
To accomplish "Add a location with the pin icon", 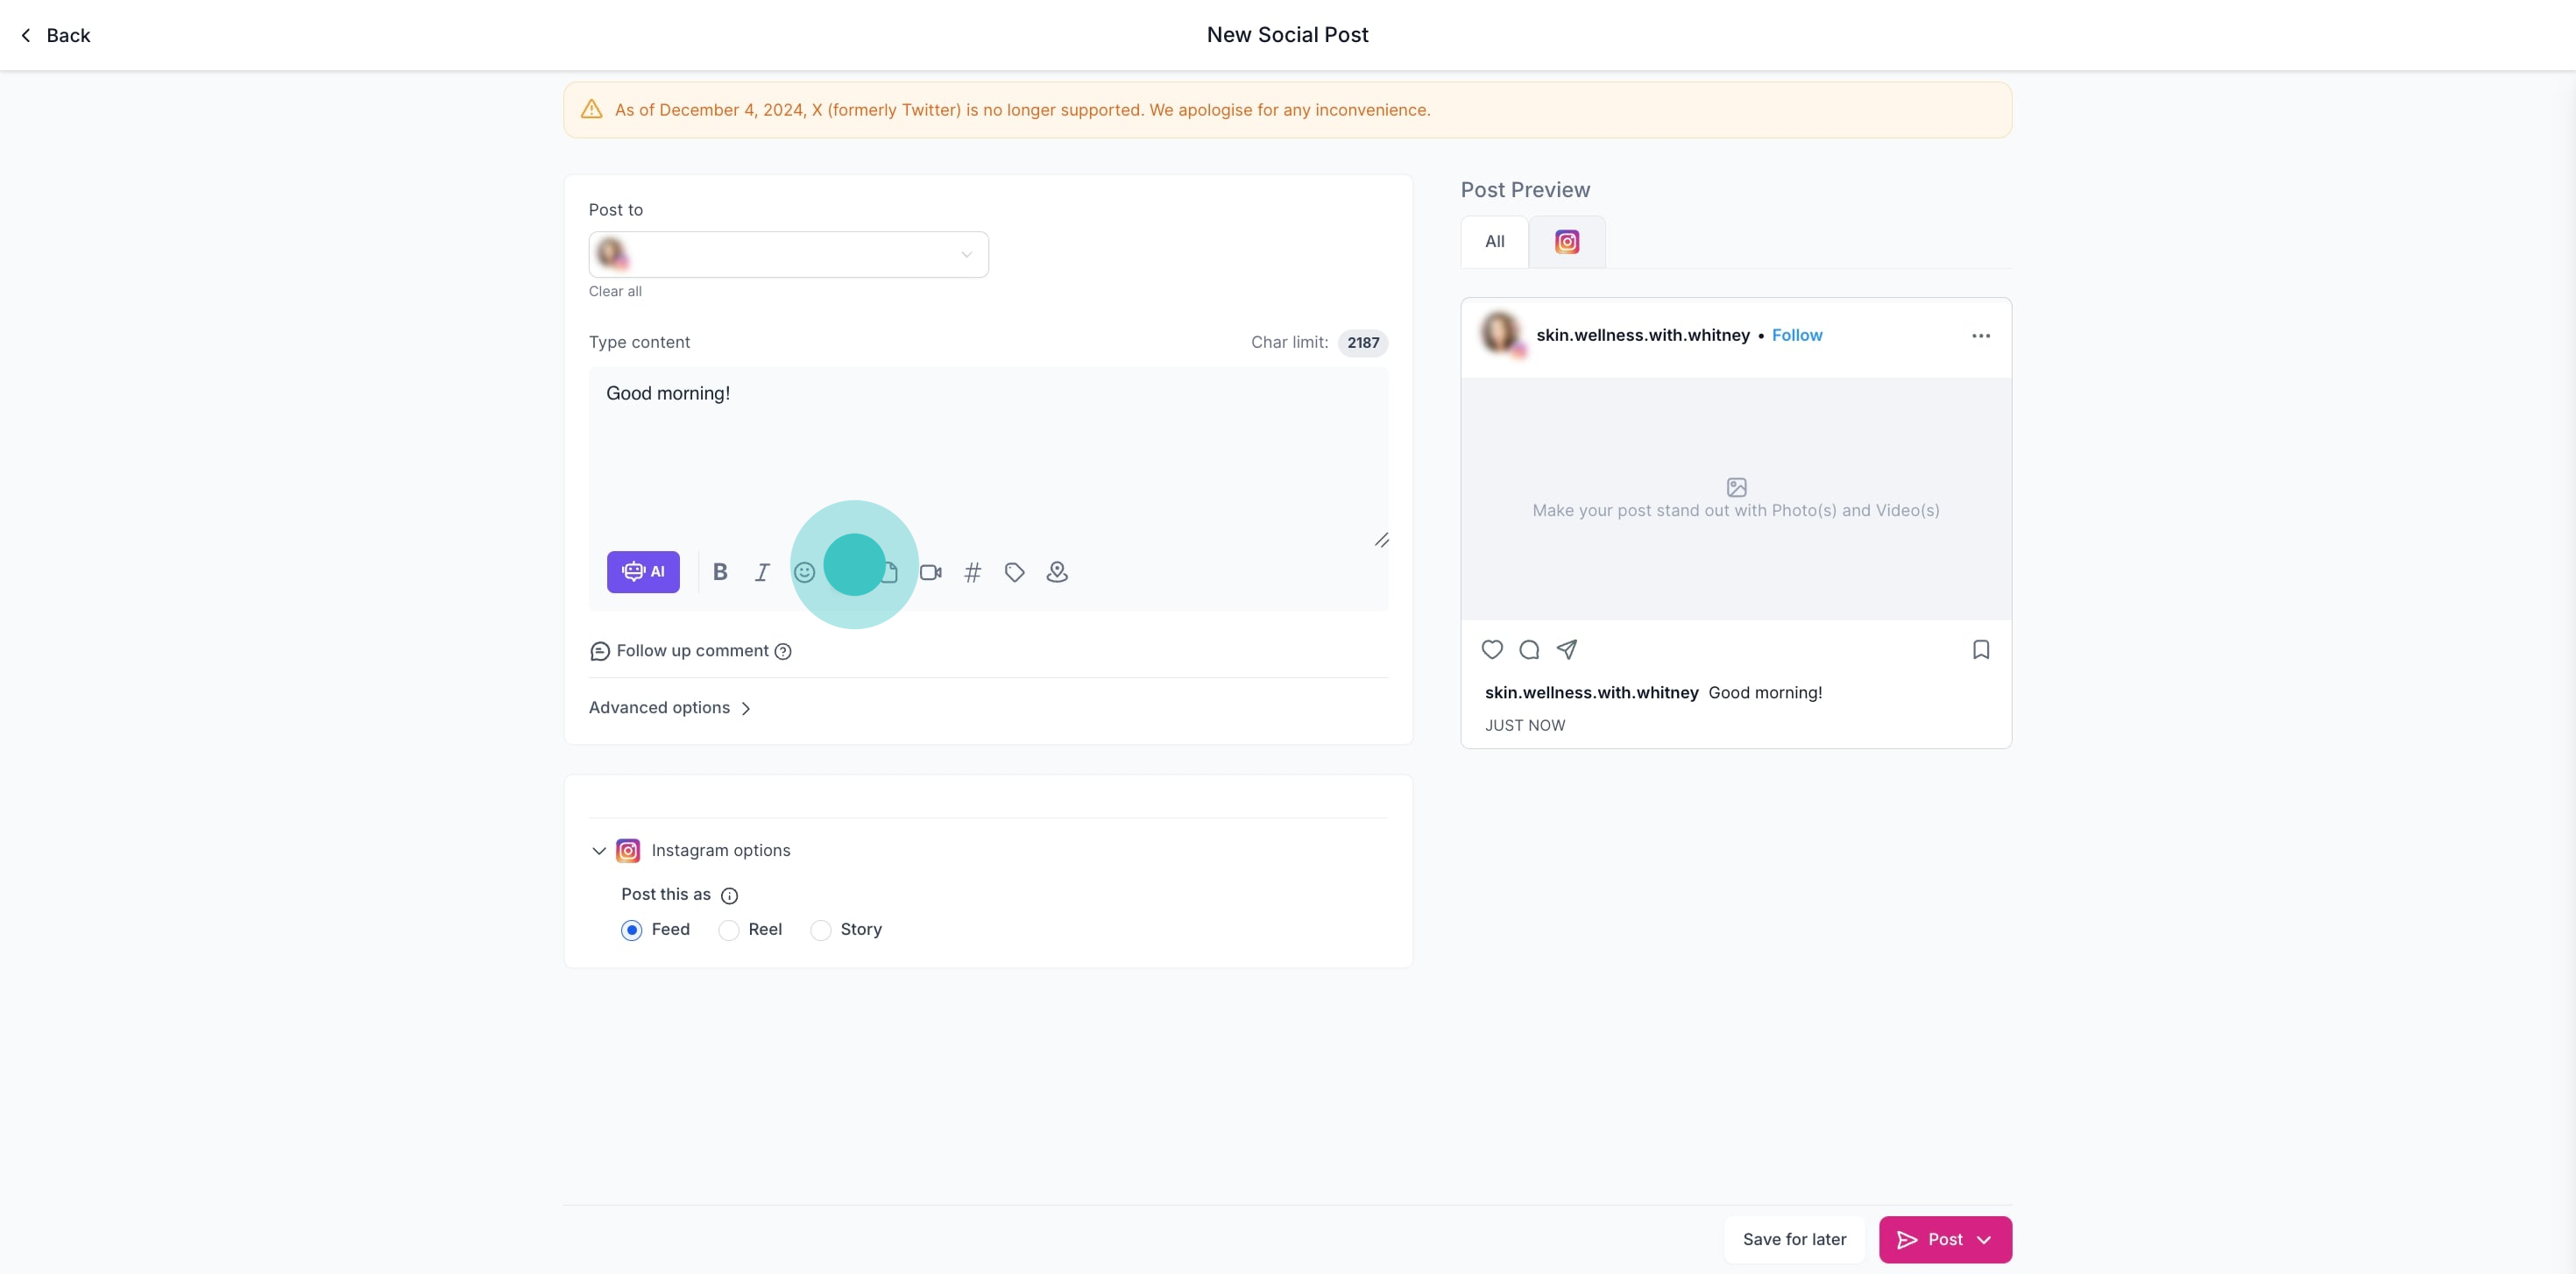I will [x=1057, y=572].
